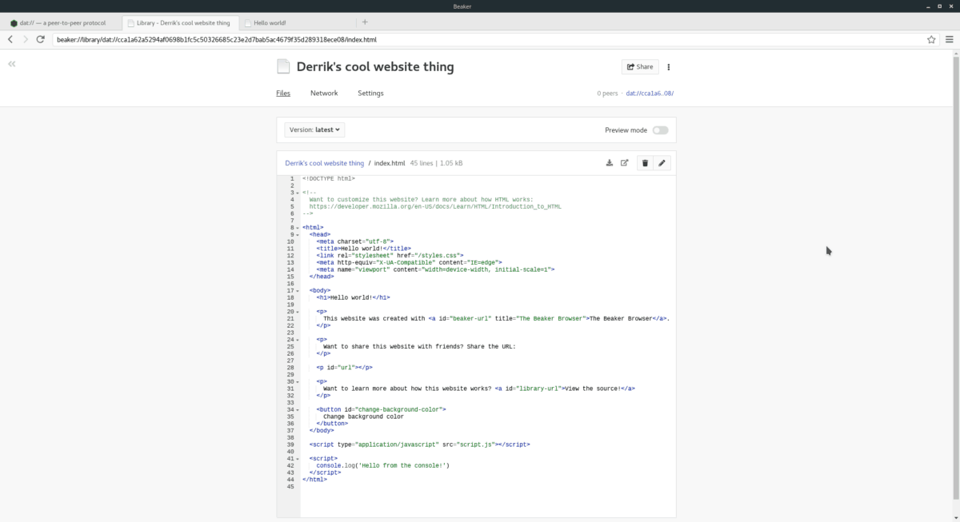Bookmark this page with the star icon

(x=930, y=38)
